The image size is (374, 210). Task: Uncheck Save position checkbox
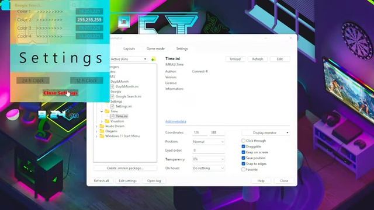click(243, 158)
